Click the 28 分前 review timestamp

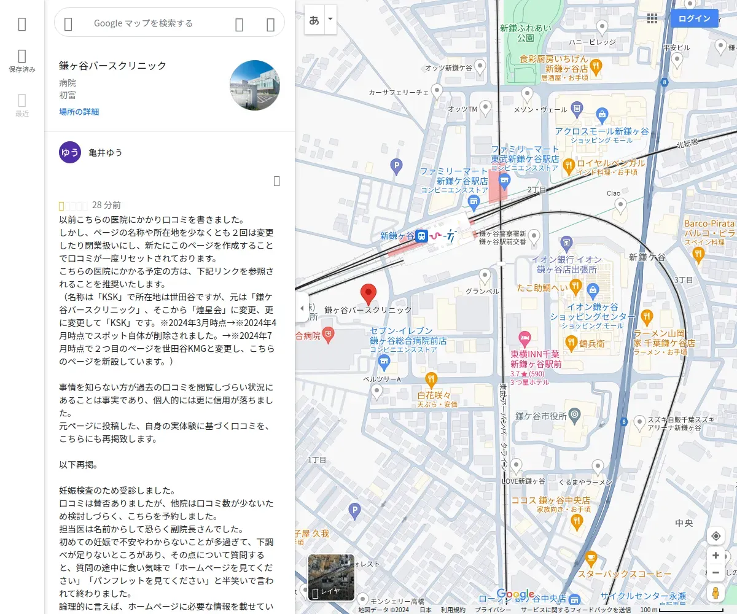pyautogui.click(x=106, y=205)
